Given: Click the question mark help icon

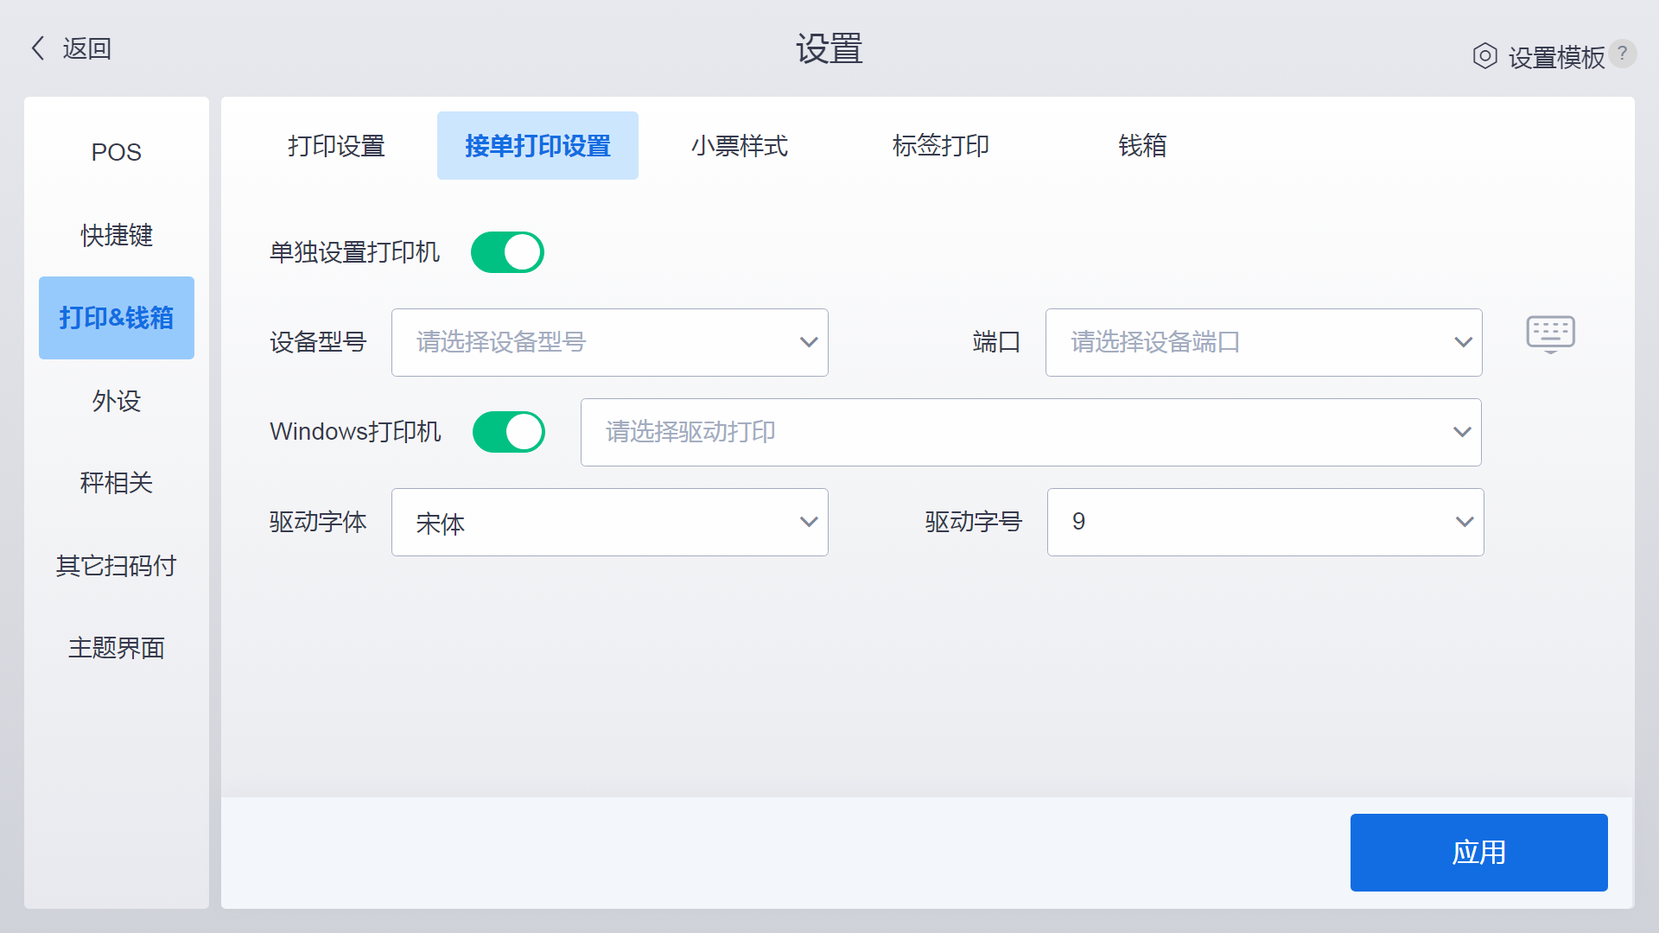Looking at the screenshot, I should click(x=1623, y=54).
